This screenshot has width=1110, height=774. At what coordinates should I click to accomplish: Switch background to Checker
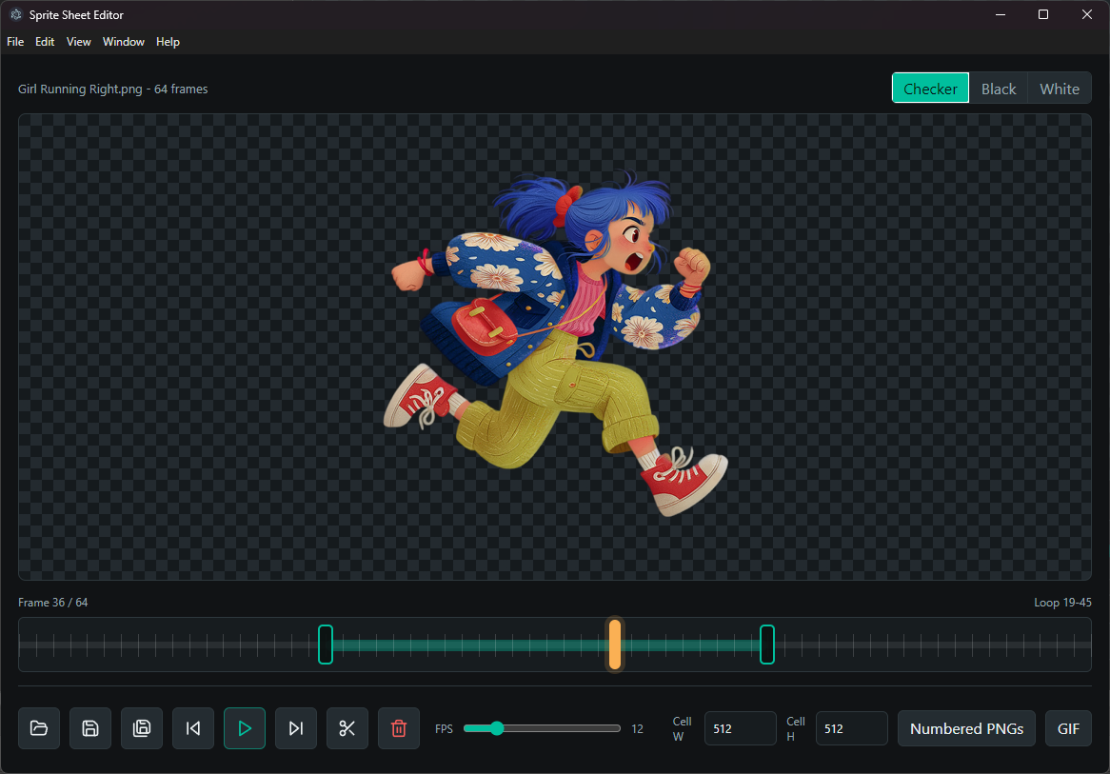pos(930,89)
